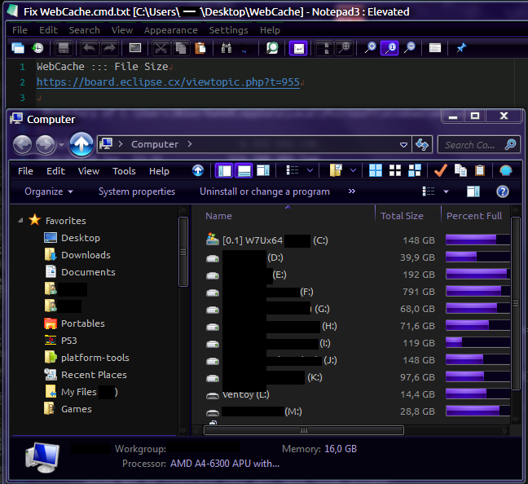This screenshot has width=528, height=484.
Task: Click the Copy icon in Notepad3 toolbar
Action: coord(181,48)
